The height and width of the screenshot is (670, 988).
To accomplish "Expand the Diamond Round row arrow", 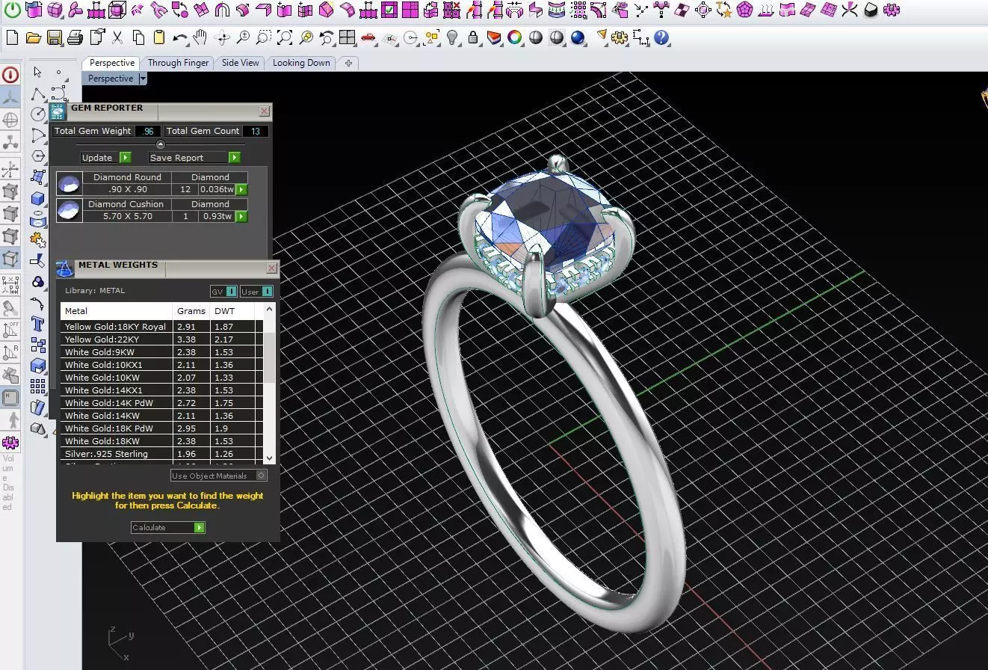I will coord(241,190).
